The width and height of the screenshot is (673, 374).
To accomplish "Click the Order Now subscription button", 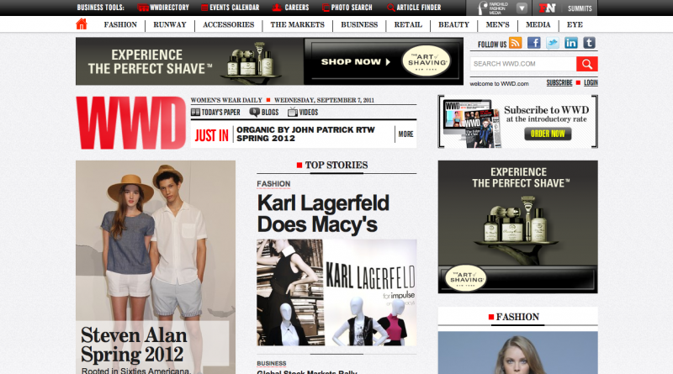I will 548,134.
